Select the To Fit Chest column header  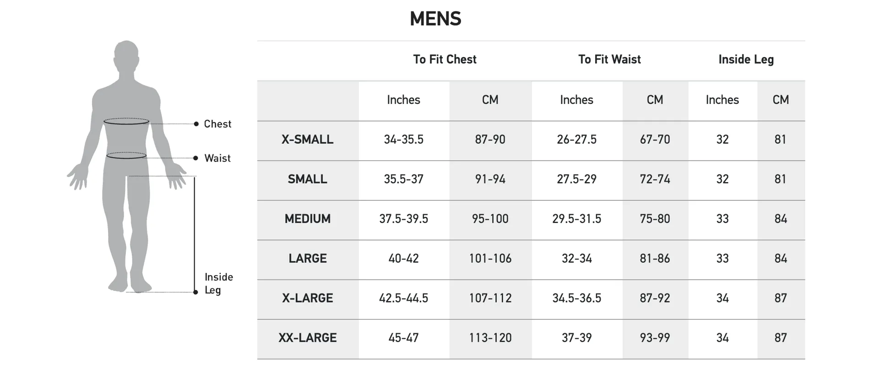click(445, 59)
